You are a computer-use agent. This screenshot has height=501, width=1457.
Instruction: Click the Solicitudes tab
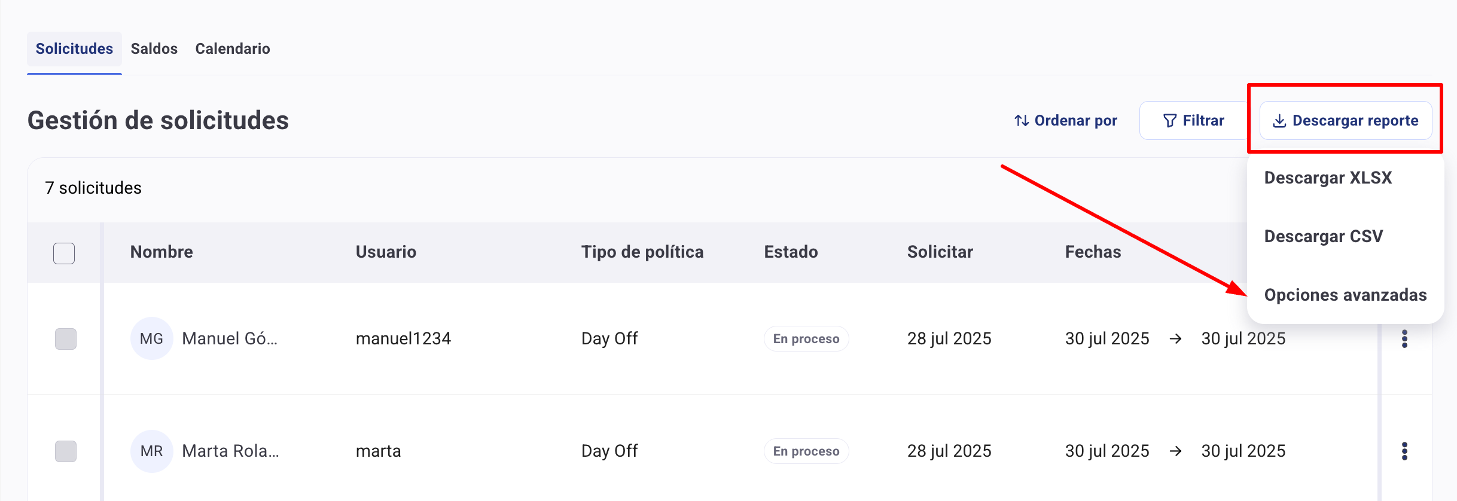tap(74, 49)
